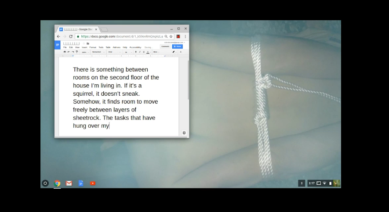Expand the Normal text style dropdown
This screenshot has width=389, height=212.
click(x=98, y=52)
